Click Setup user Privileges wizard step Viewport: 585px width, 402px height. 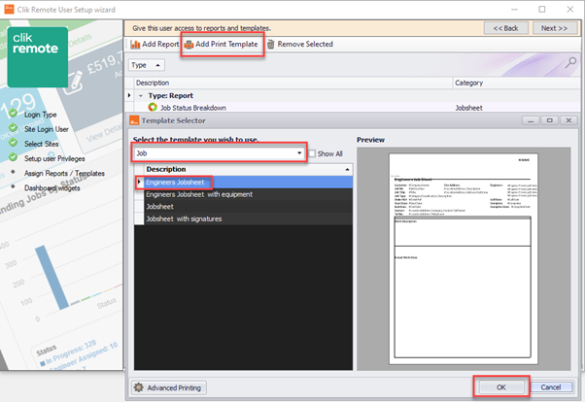click(x=54, y=158)
